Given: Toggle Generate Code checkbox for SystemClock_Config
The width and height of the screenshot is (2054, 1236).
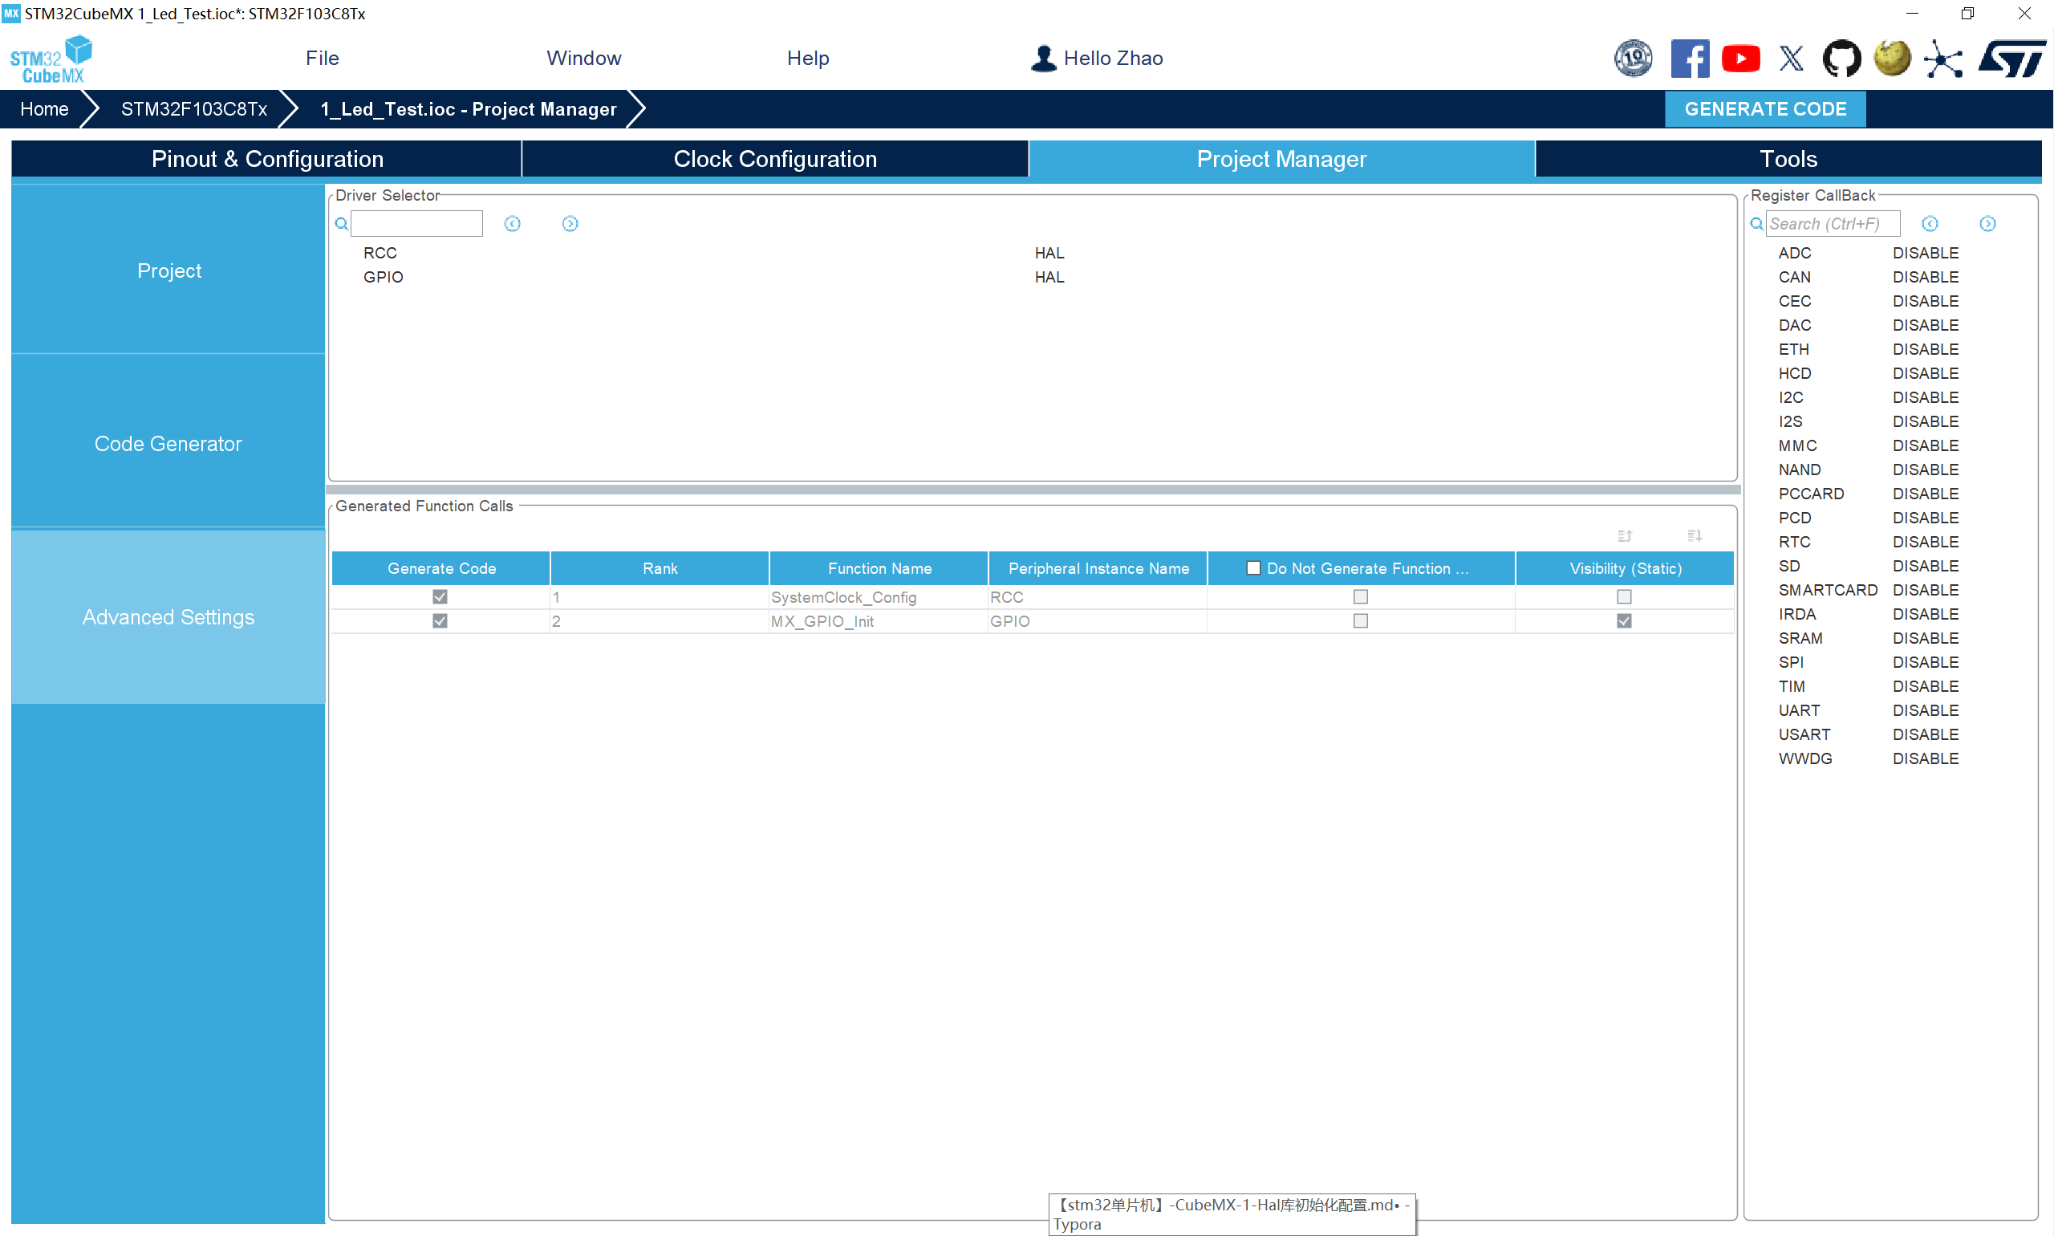Looking at the screenshot, I should 440,596.
